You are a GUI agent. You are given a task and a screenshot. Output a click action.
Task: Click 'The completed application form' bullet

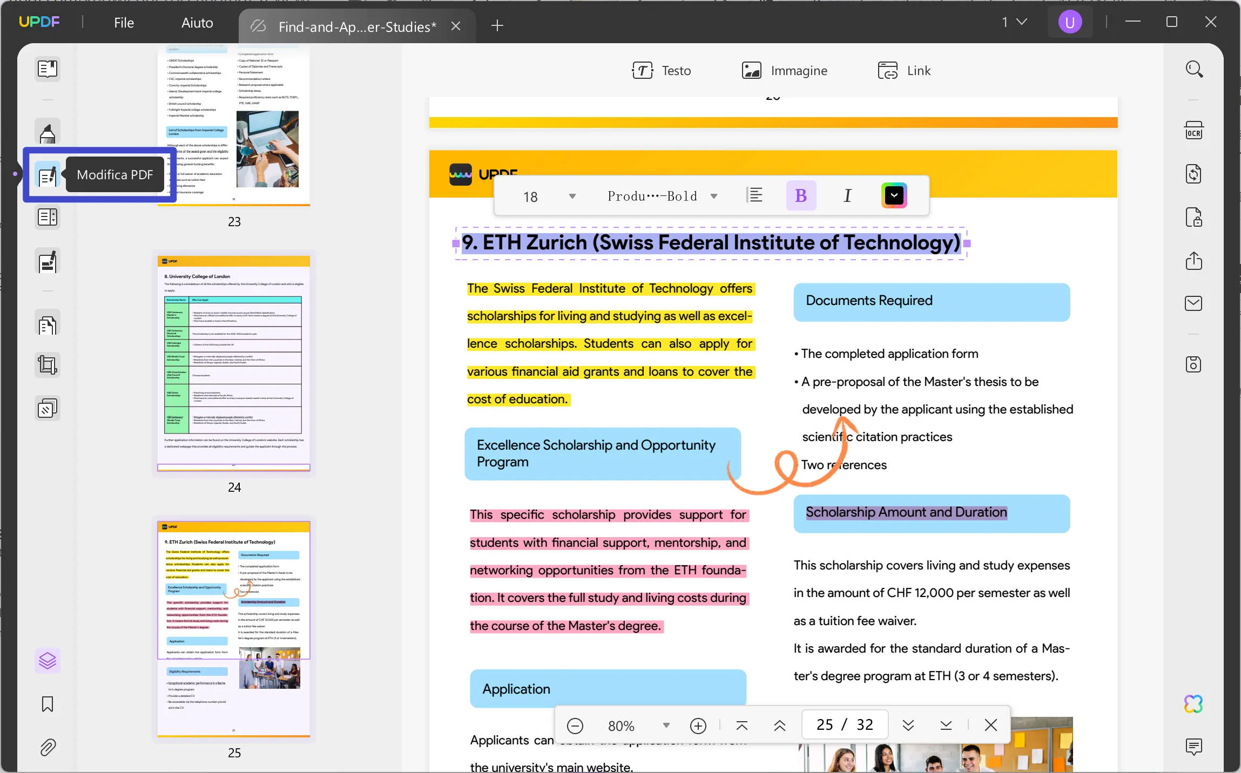click(886, 354)
